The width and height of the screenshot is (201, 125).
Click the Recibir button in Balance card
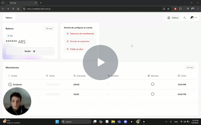pyautogui.click(x=30, y=51)
